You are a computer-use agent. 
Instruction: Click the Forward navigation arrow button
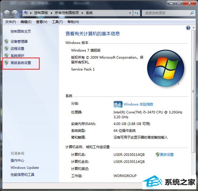[15, 13]
